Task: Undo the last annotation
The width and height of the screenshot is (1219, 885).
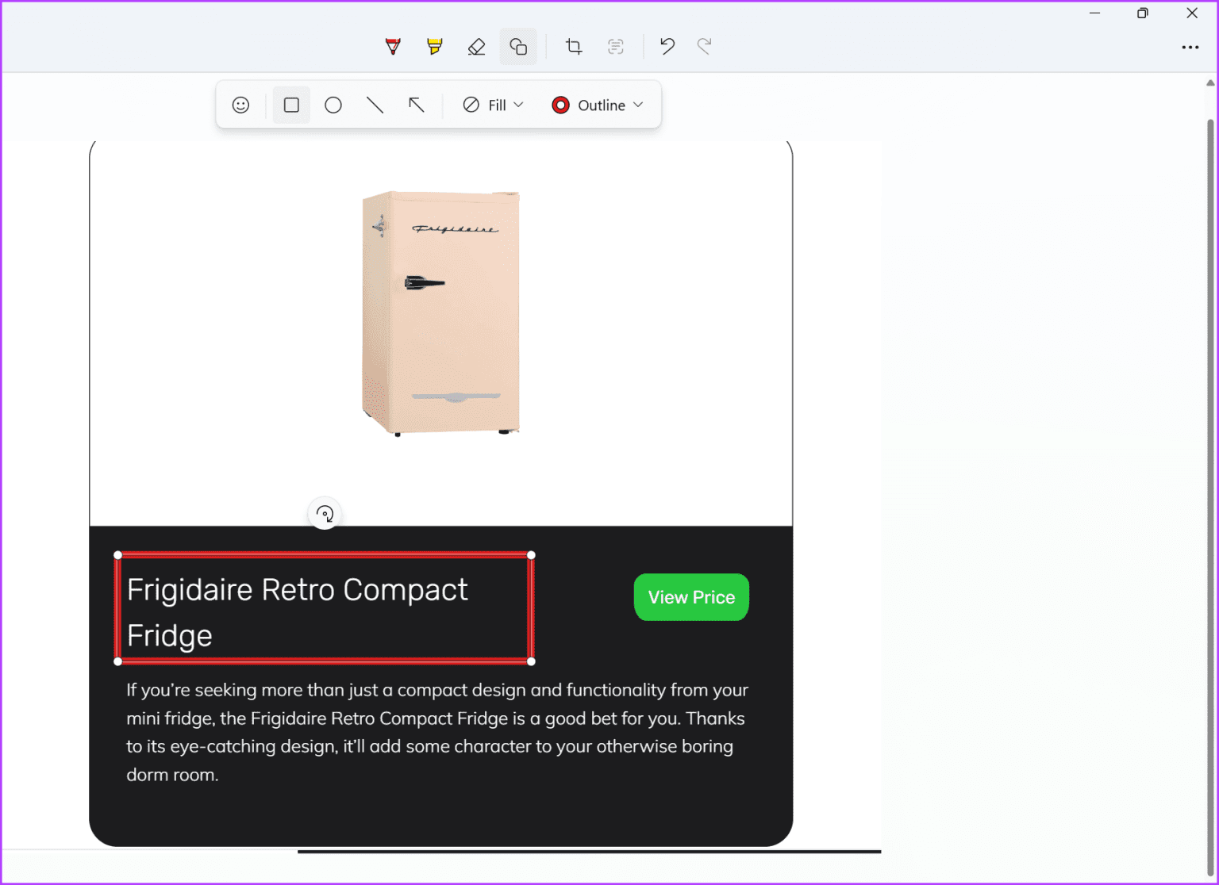Action: (x=667, y=46)
